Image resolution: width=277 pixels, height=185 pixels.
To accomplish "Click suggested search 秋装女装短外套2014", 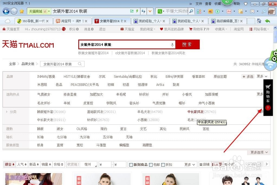I will (x=93, y=53).
